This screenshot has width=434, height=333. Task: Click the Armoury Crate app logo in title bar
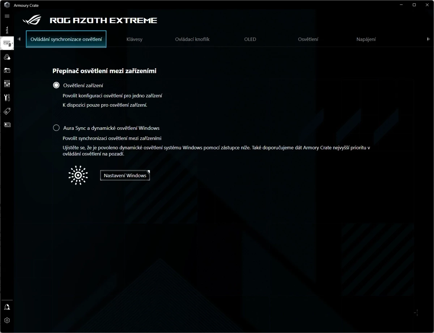7,5
